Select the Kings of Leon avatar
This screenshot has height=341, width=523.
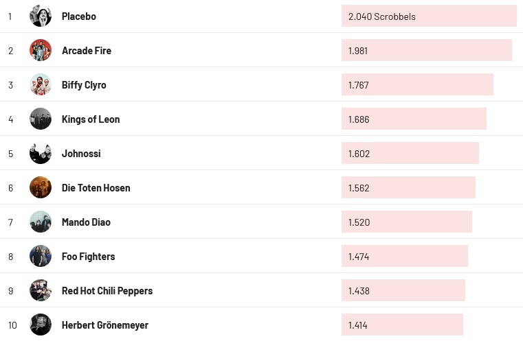point(41,119)
